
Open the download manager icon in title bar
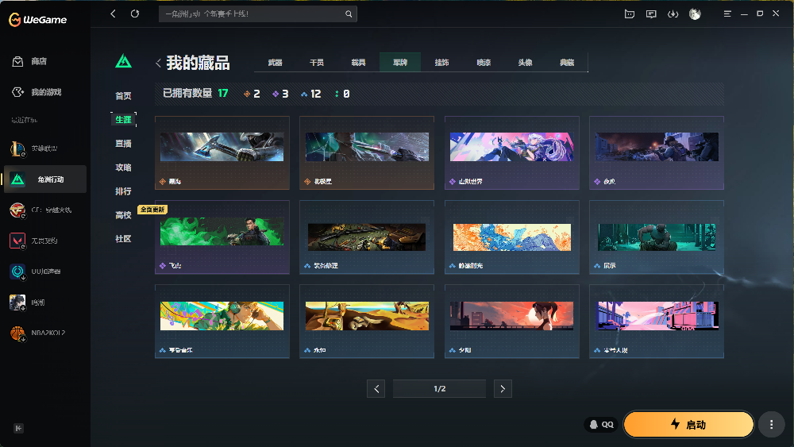pos(673,14)
